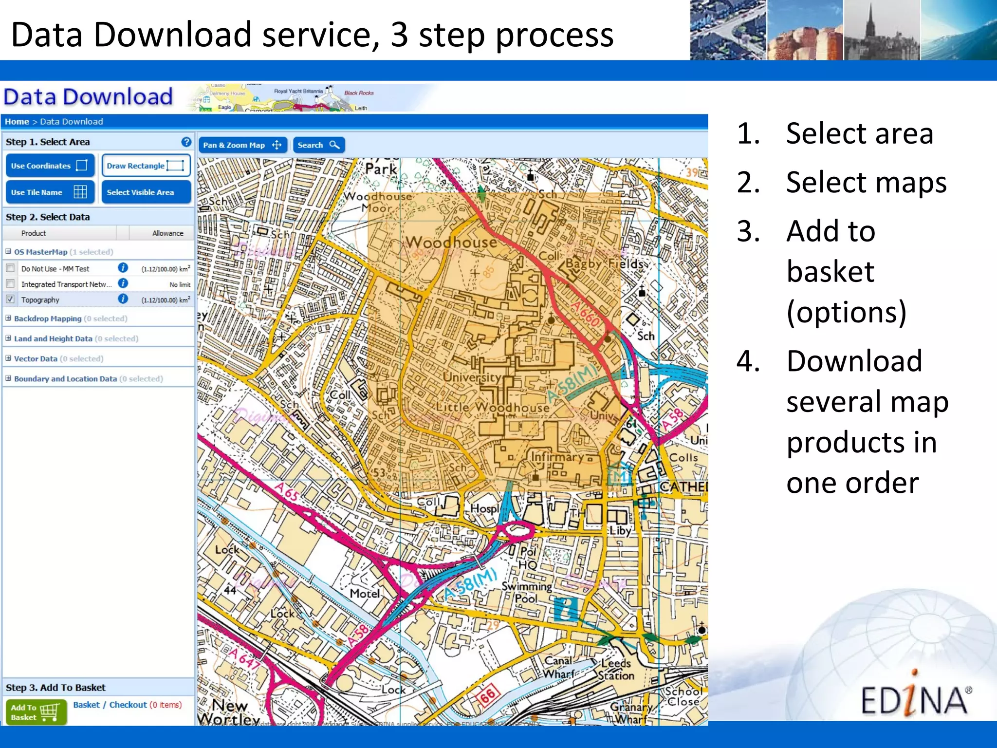Click the Step 3. Add To Basket heading

click(55, 687)
